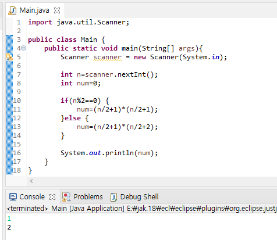Click the terminated Main launch description text
Viewport: 277px width, 240px height.
pyautogui.click(x=141, y=209)
